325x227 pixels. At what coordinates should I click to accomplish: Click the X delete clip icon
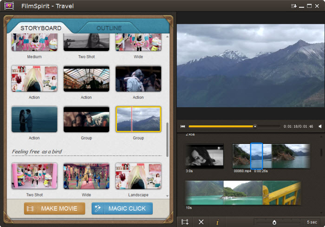201,222
